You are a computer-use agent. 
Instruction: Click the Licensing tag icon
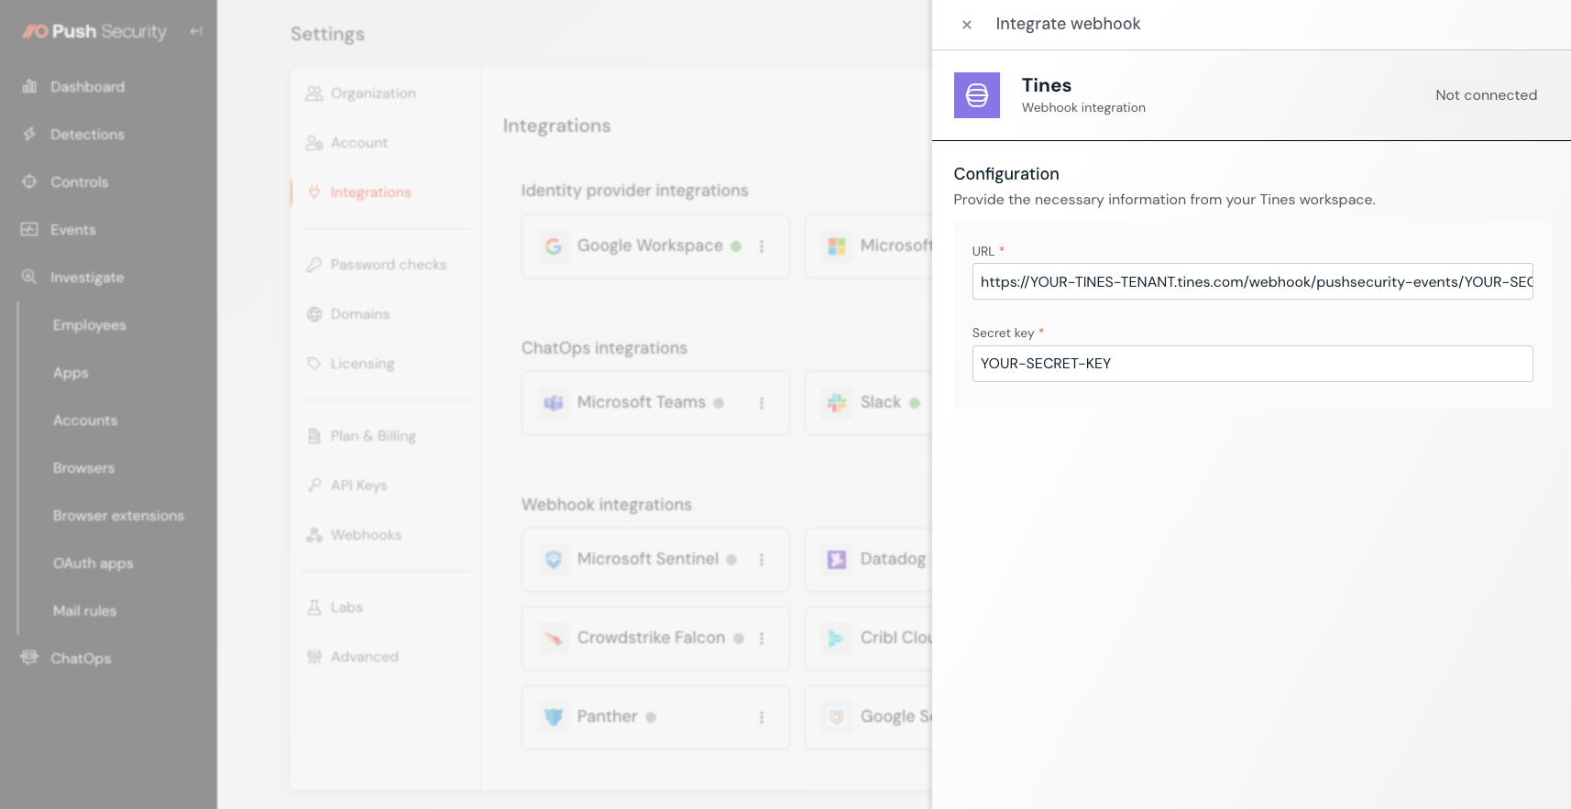[x=314, y=364]
